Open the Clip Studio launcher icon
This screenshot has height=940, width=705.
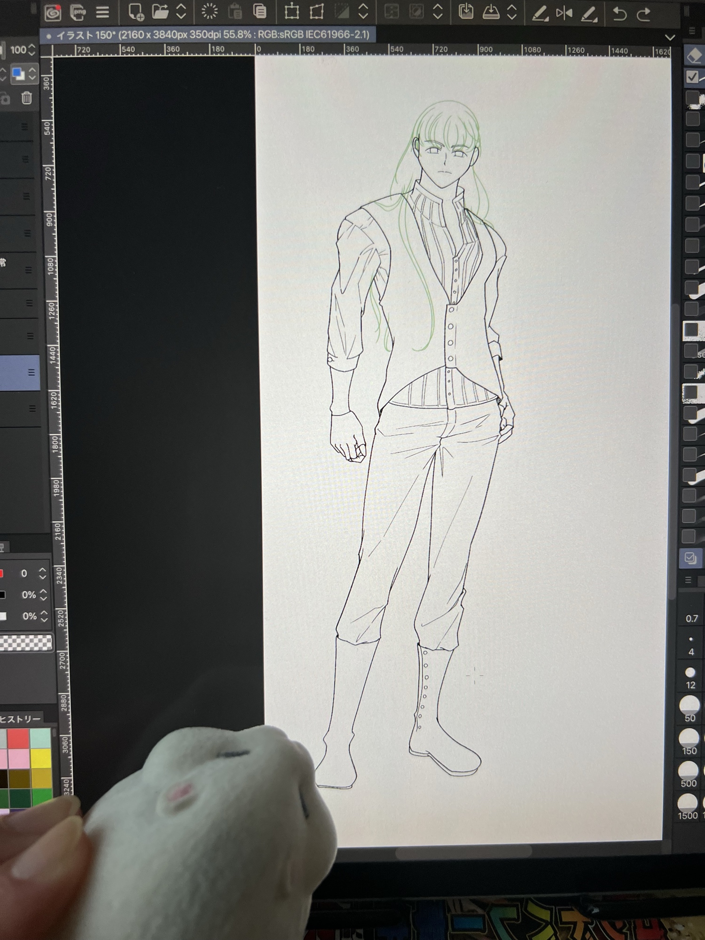pyautogui.click(x=53, y=13)
